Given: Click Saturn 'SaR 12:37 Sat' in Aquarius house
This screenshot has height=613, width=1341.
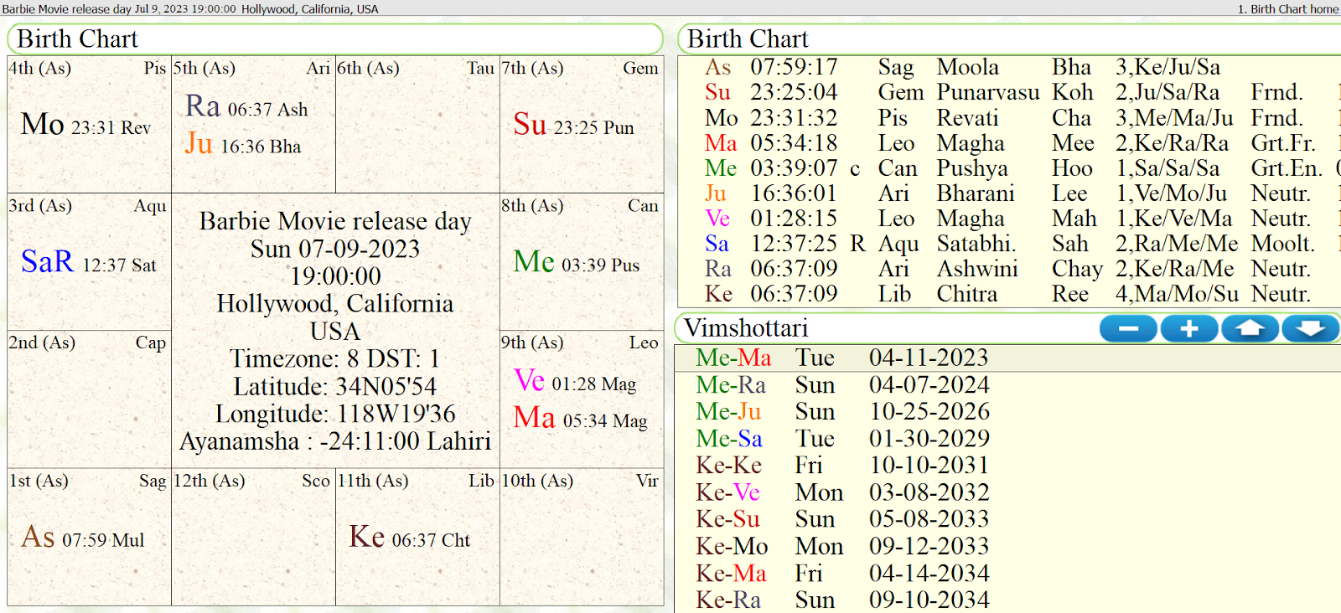Looking at the screenshot, I should coord(89,262).
